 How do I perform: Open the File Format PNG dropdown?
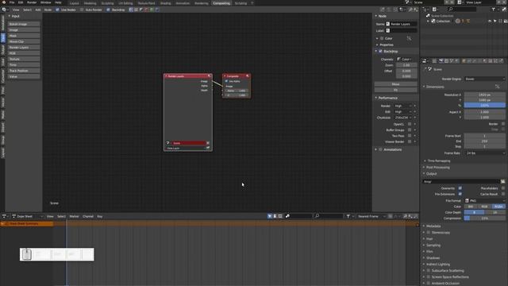click(485, 201)
